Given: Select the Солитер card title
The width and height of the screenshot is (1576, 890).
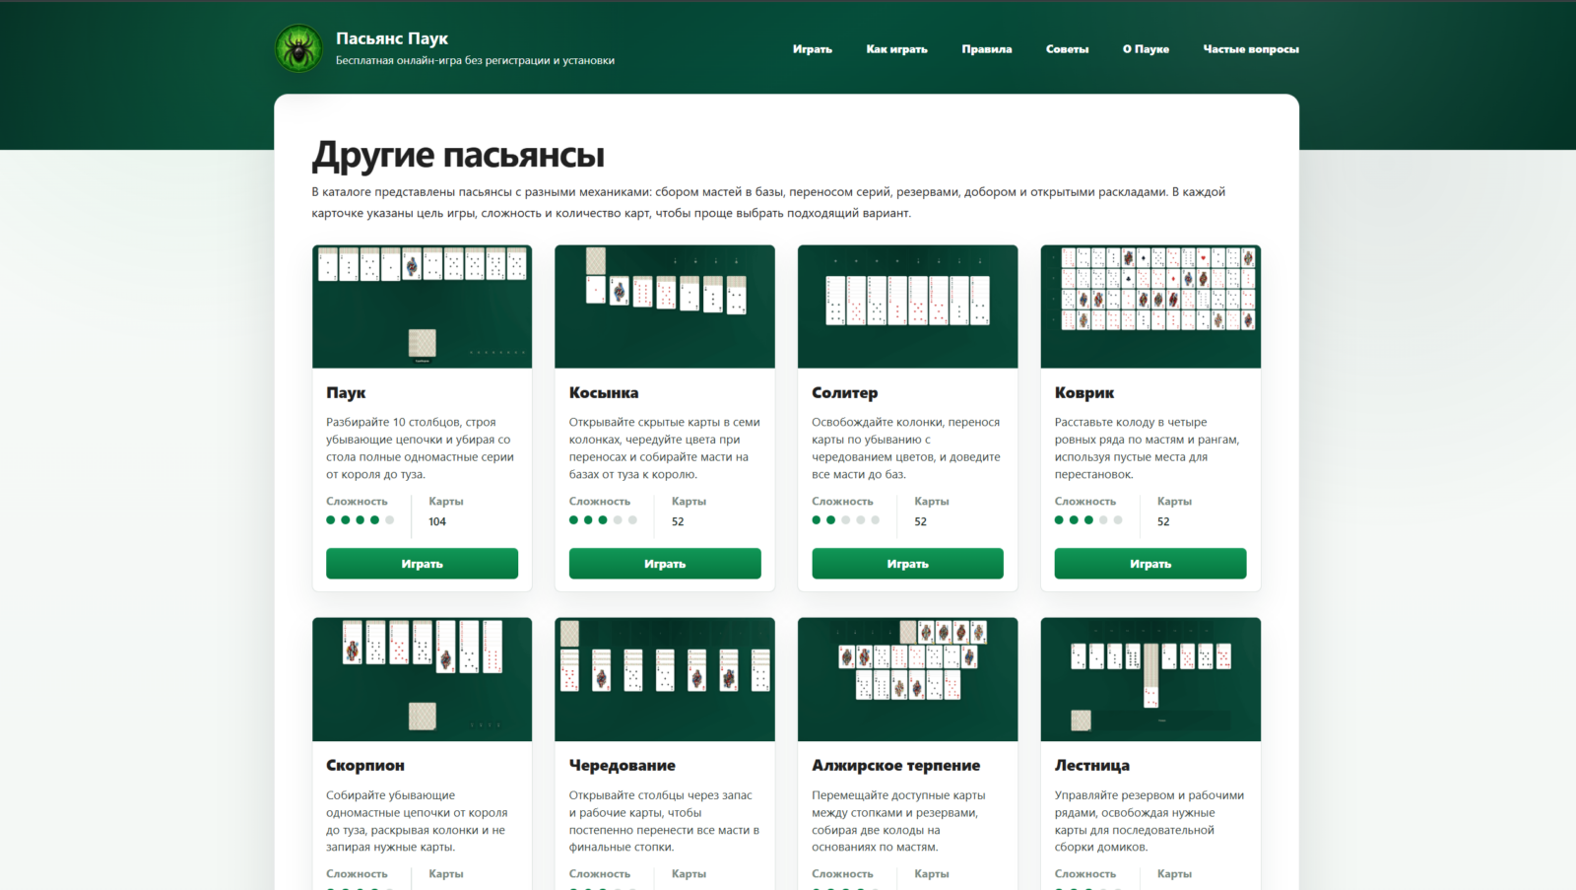Looking at the screenshot, I should tap(844, 392).
